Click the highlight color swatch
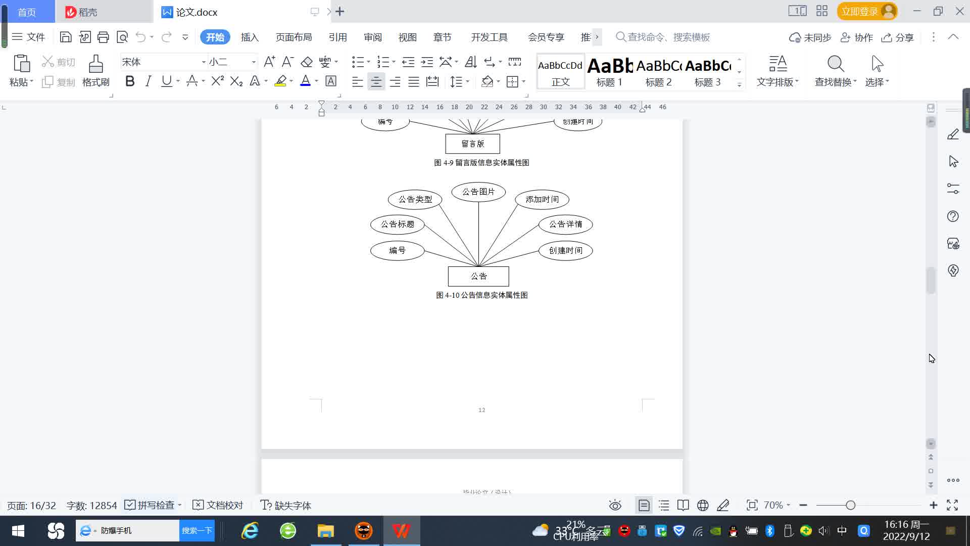This screenshot has width=970, height=546. tap(280, 81)
